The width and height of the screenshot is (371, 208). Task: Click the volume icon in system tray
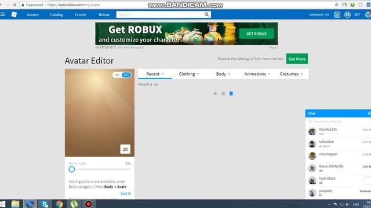point(347,205)
